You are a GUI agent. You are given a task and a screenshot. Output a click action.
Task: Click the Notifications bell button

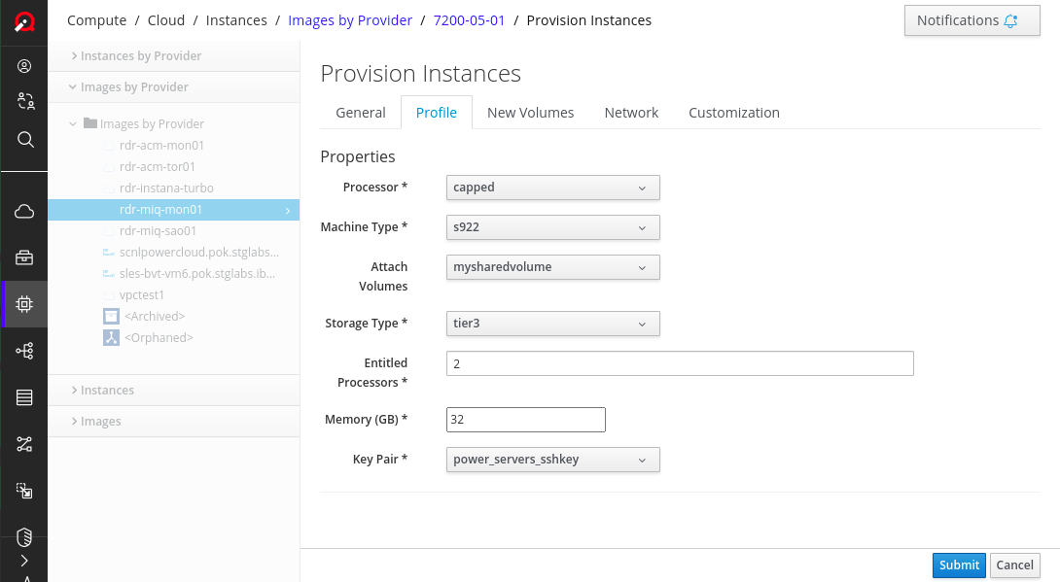click(x=972, y=19)
